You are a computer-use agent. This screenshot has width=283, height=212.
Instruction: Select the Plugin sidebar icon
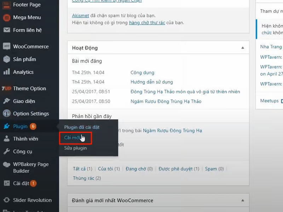(x=7, y=126)
